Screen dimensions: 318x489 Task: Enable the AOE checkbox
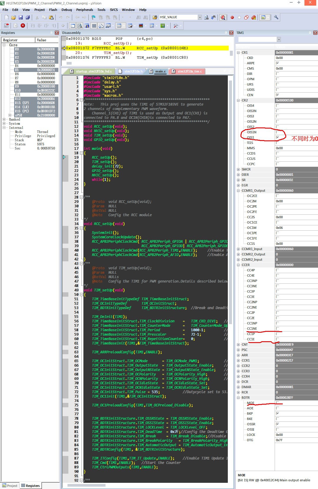(x=277, y=408)
